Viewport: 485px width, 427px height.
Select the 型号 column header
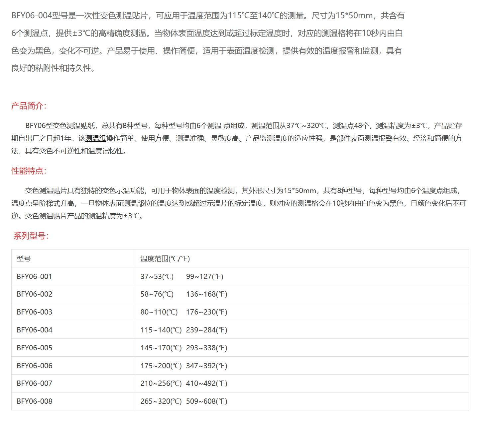(73, 258)
